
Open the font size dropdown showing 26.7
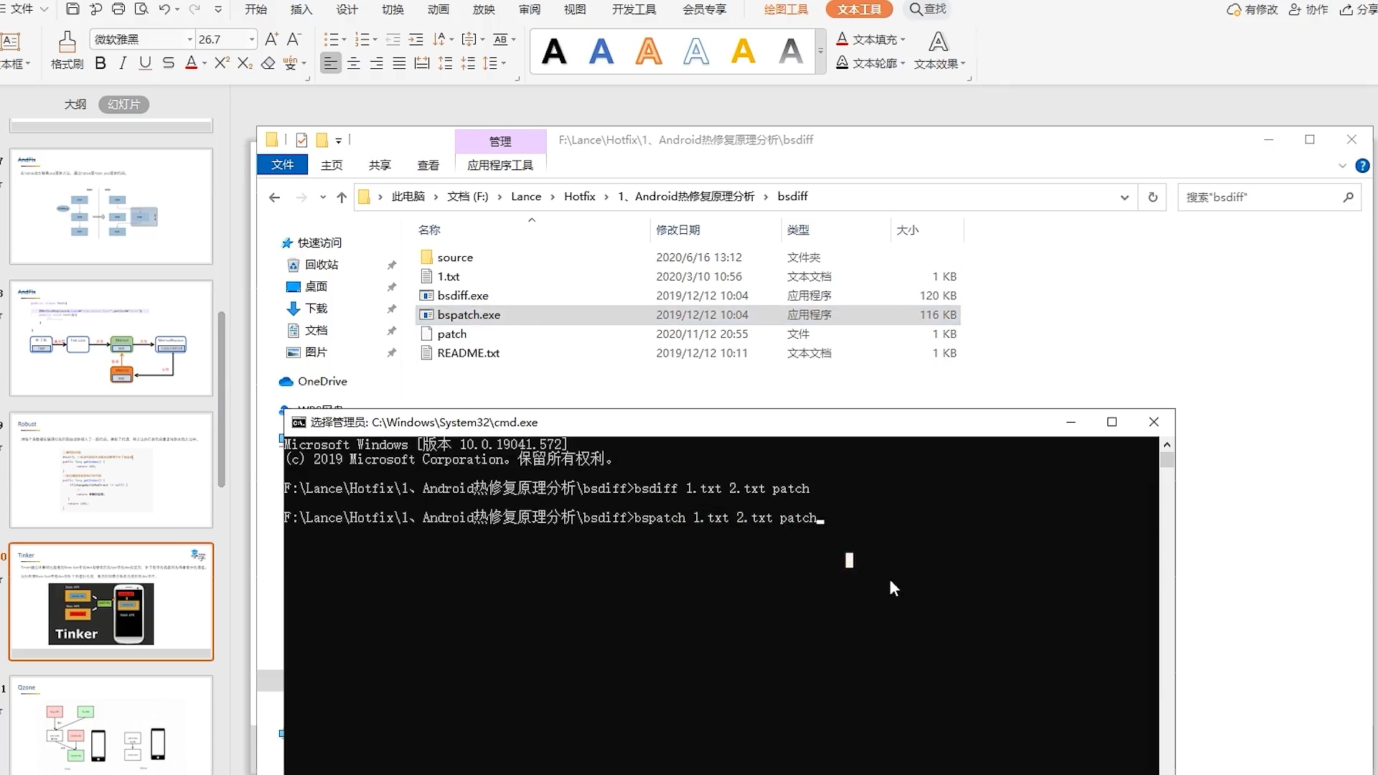(251, 39)
